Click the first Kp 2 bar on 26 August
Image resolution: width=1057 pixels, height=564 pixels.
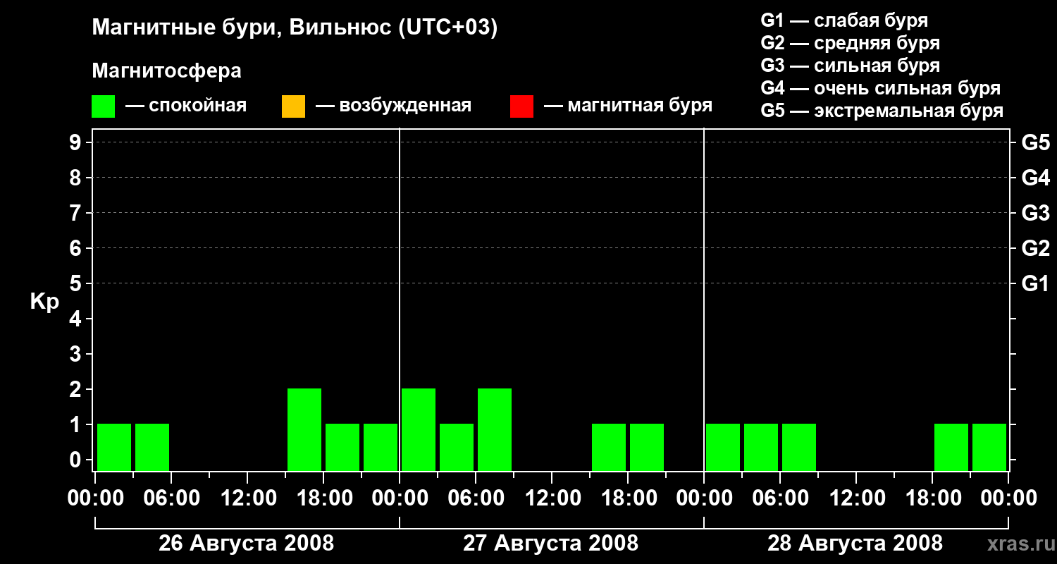[x=304, y=429]
